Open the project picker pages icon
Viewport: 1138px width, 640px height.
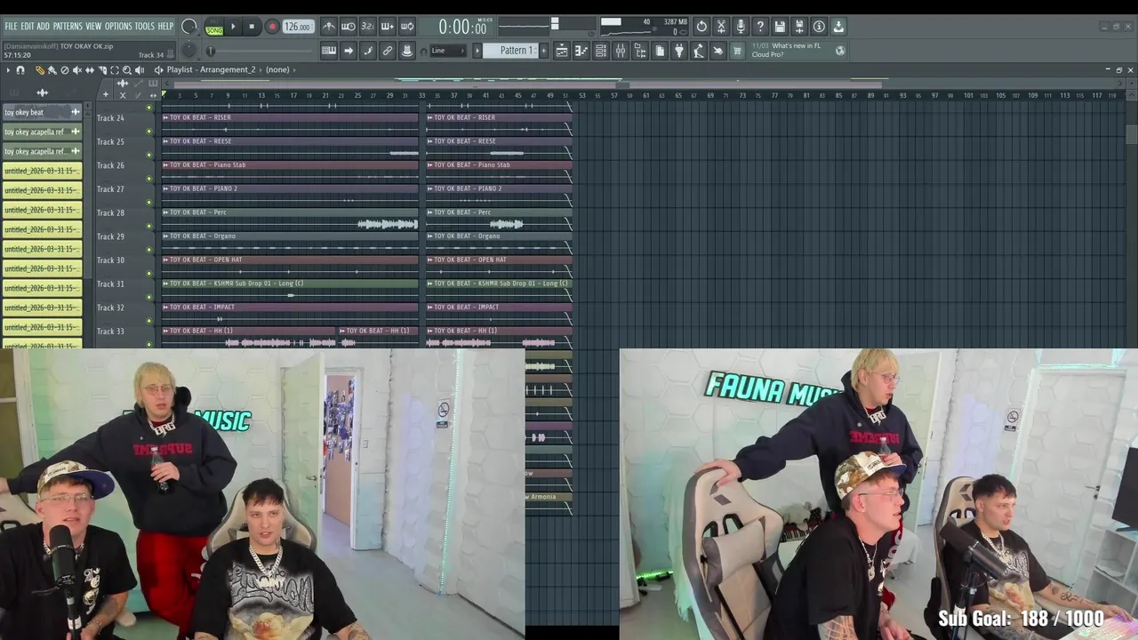[x=660, y=51]
